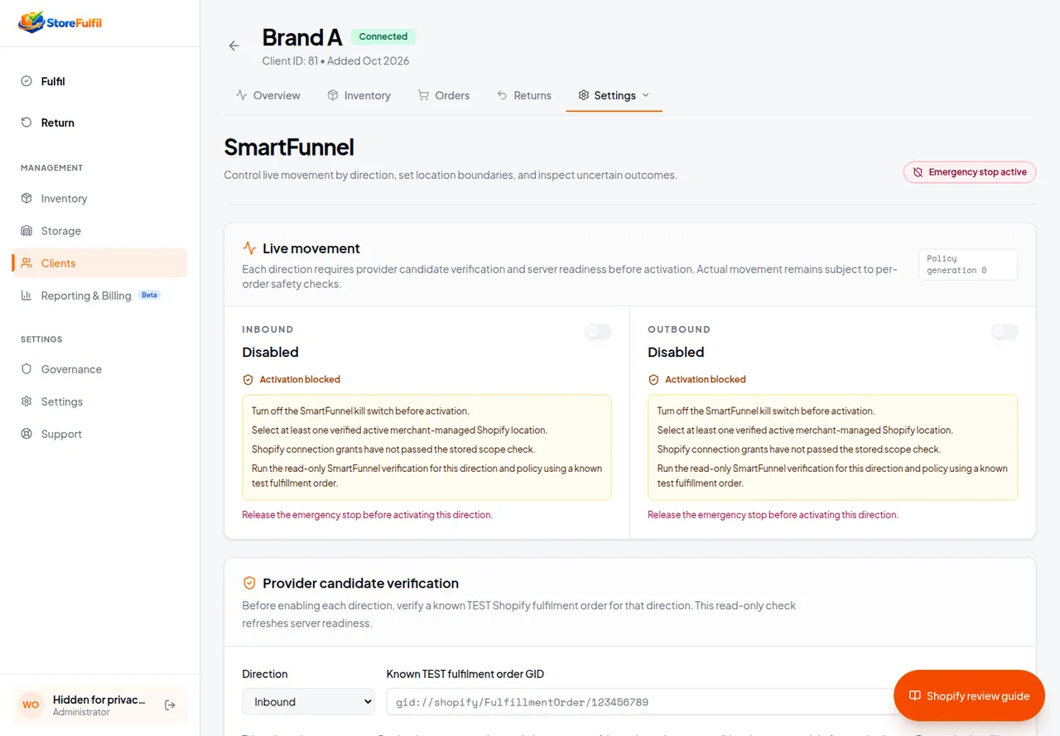Switch to the Overview tab
This screenshot has width=1060, height=736.
click(x=267, y=95)
